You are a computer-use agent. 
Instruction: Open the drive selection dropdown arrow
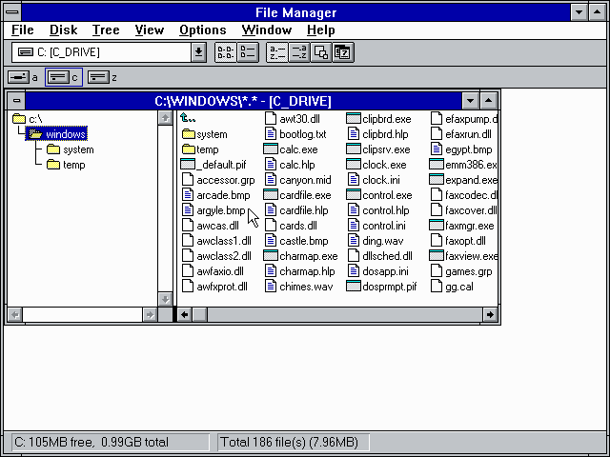pos(198,52)
